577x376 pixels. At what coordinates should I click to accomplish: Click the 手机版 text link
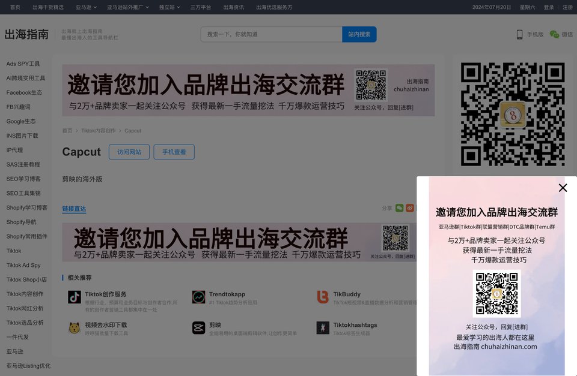click(x=535, y=34)
